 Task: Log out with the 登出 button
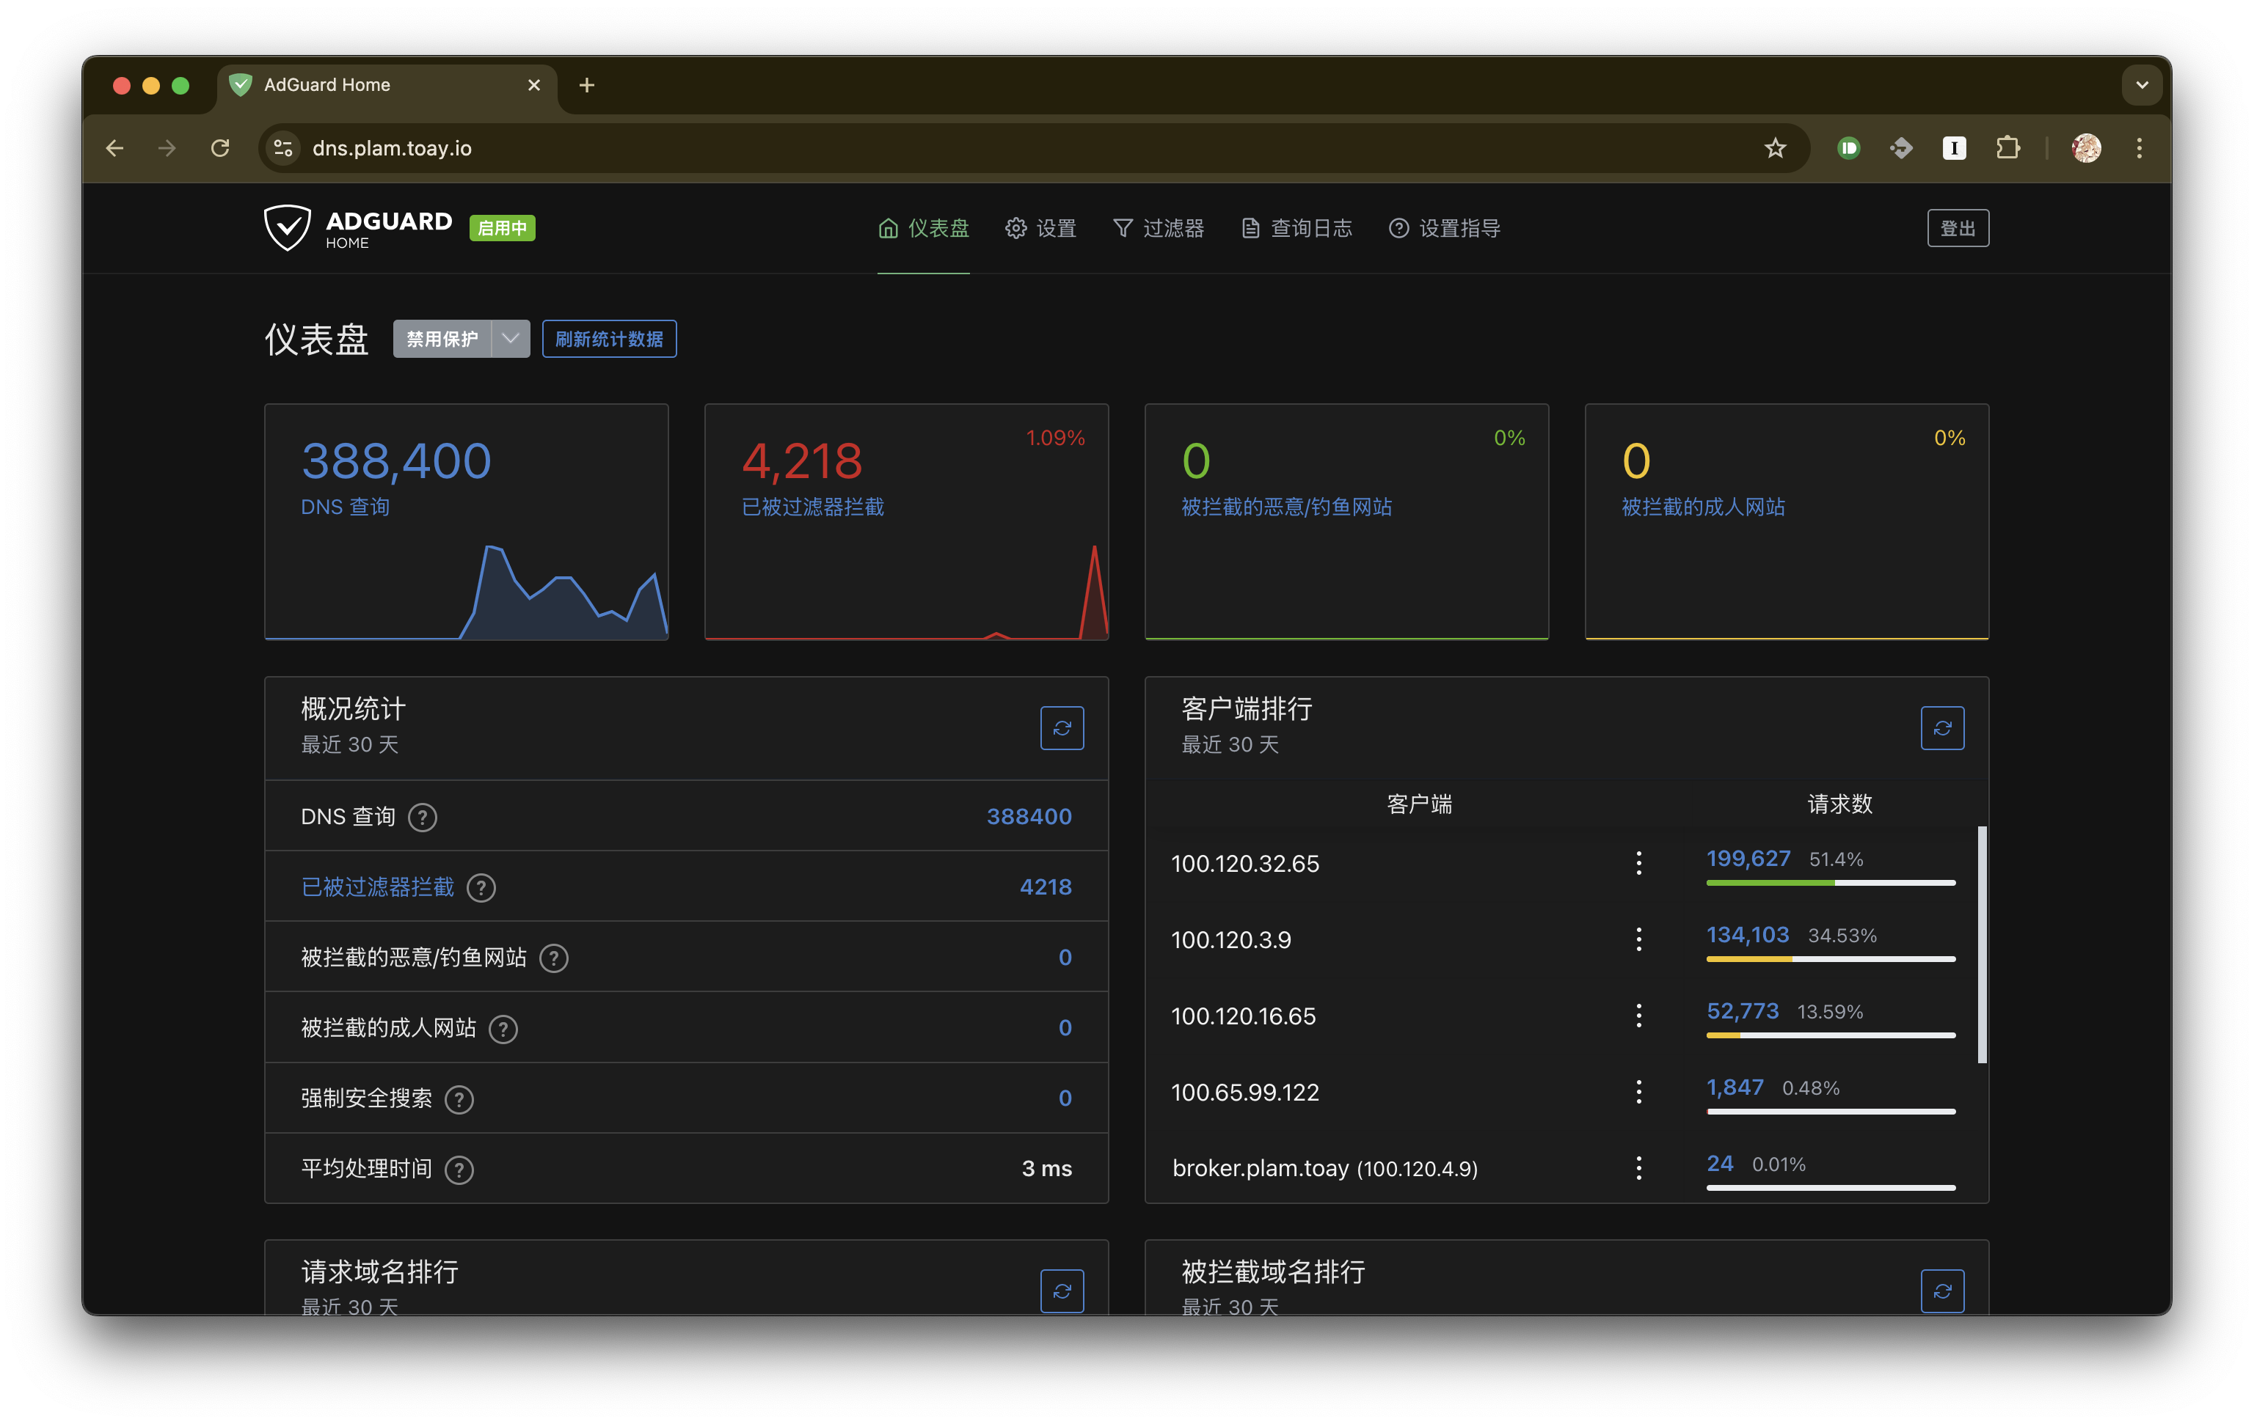1958,228
